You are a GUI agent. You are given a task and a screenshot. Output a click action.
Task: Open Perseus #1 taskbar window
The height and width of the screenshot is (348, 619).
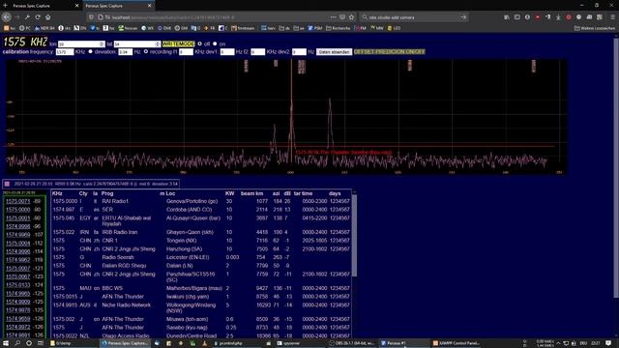coord(403,343)
